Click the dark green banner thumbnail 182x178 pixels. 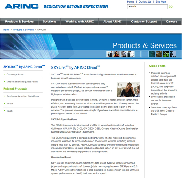[152, 54]
